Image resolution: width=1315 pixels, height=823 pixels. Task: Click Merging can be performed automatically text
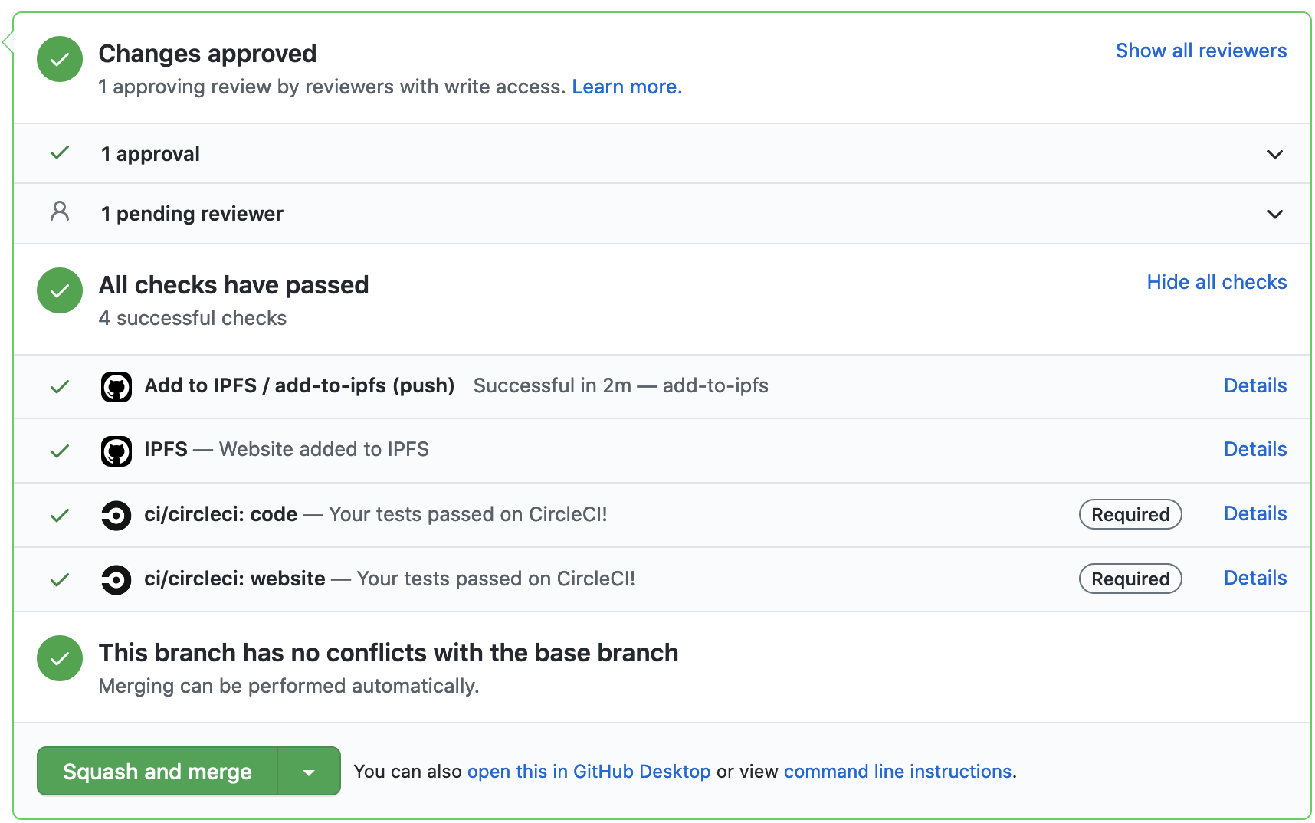click(x=289, y=686)
